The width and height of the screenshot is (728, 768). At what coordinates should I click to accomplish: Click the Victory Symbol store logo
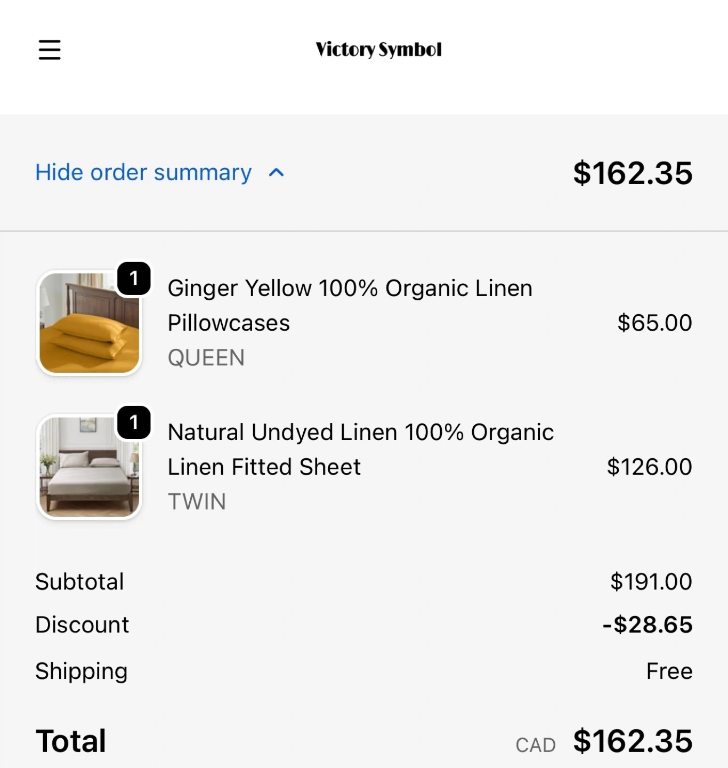[x=378, y=50]
